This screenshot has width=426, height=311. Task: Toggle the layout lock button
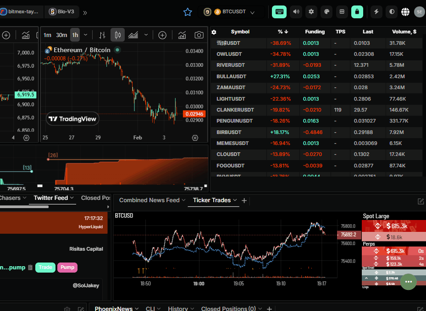357,12
